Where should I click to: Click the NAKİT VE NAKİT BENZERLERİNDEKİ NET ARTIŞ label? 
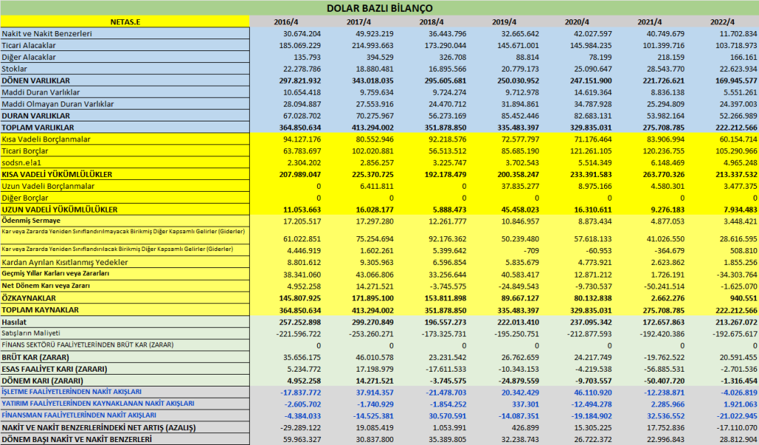click(x=99, y=427)
